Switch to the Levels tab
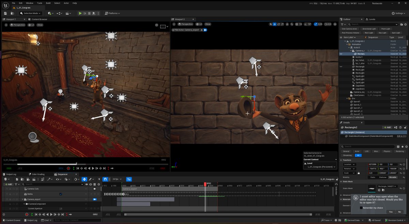This screenshot has height=224, width=409. 371,19
